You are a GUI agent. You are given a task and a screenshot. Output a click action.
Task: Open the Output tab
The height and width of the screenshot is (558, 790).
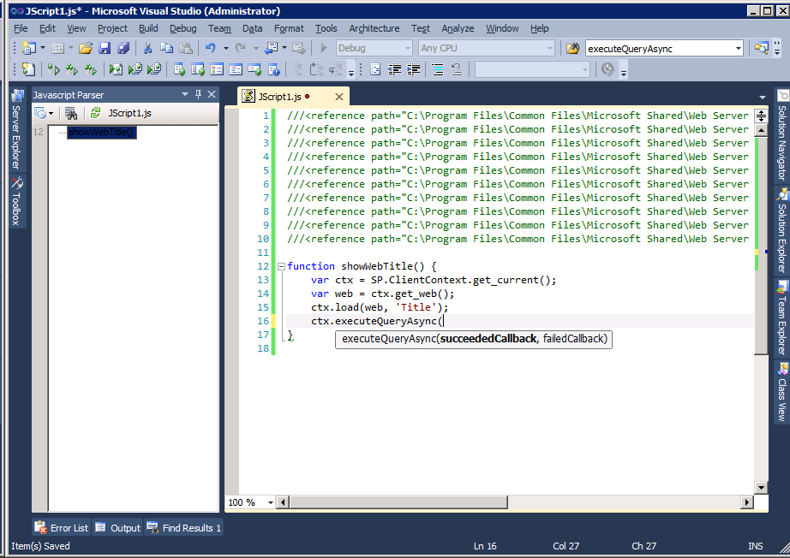pos(118,528)
